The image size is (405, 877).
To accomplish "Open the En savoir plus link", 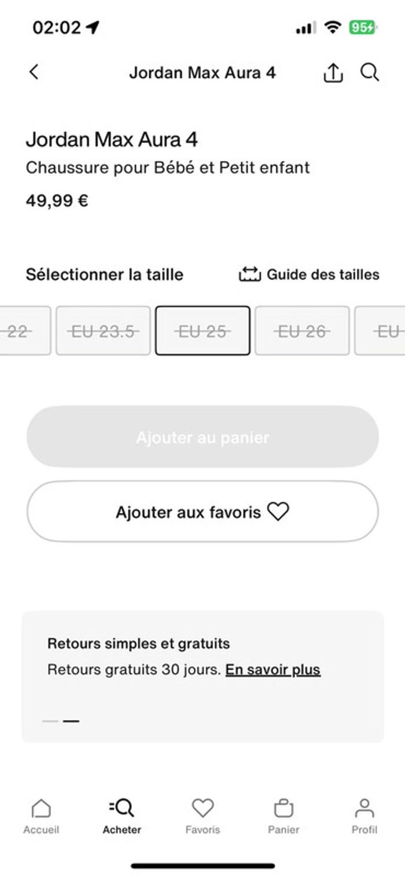I will [x=273, y=670].
